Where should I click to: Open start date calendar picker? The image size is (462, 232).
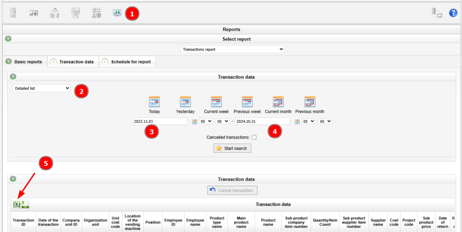point(195,121)
